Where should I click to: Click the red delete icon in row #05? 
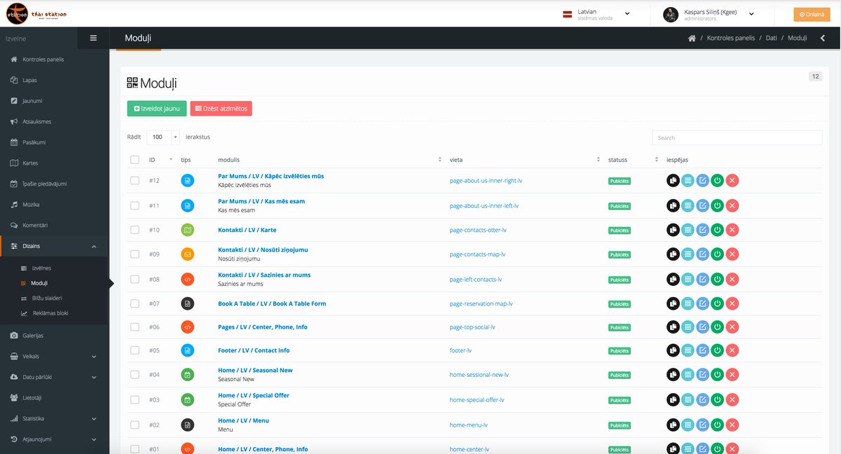pos(732,350)
